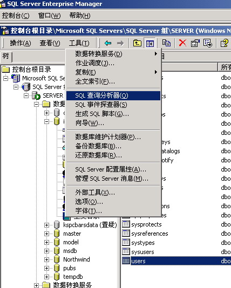Choose 全文索引(F)... menu item

point(113,81)
